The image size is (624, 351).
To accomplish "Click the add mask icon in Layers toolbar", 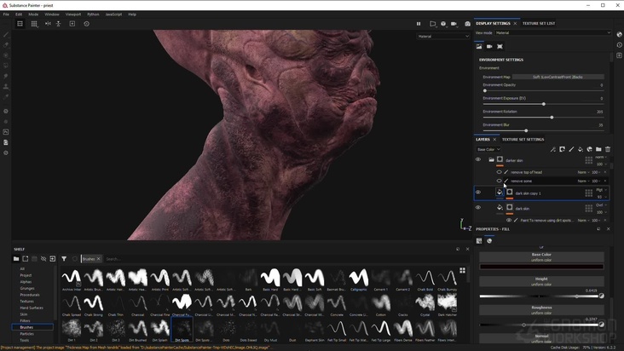I will [x=562, y=149].
